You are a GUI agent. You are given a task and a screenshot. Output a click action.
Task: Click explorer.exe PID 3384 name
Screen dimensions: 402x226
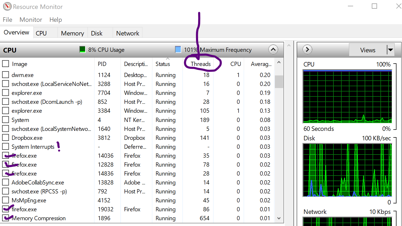point(27,111)
